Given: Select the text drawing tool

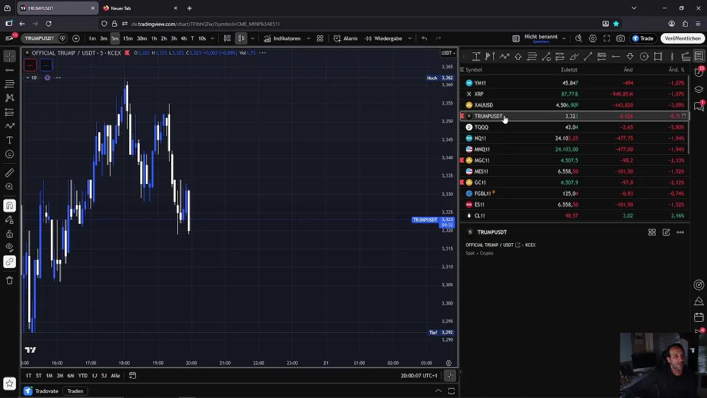Looking at the screenshot, I should tap(9, 140).
